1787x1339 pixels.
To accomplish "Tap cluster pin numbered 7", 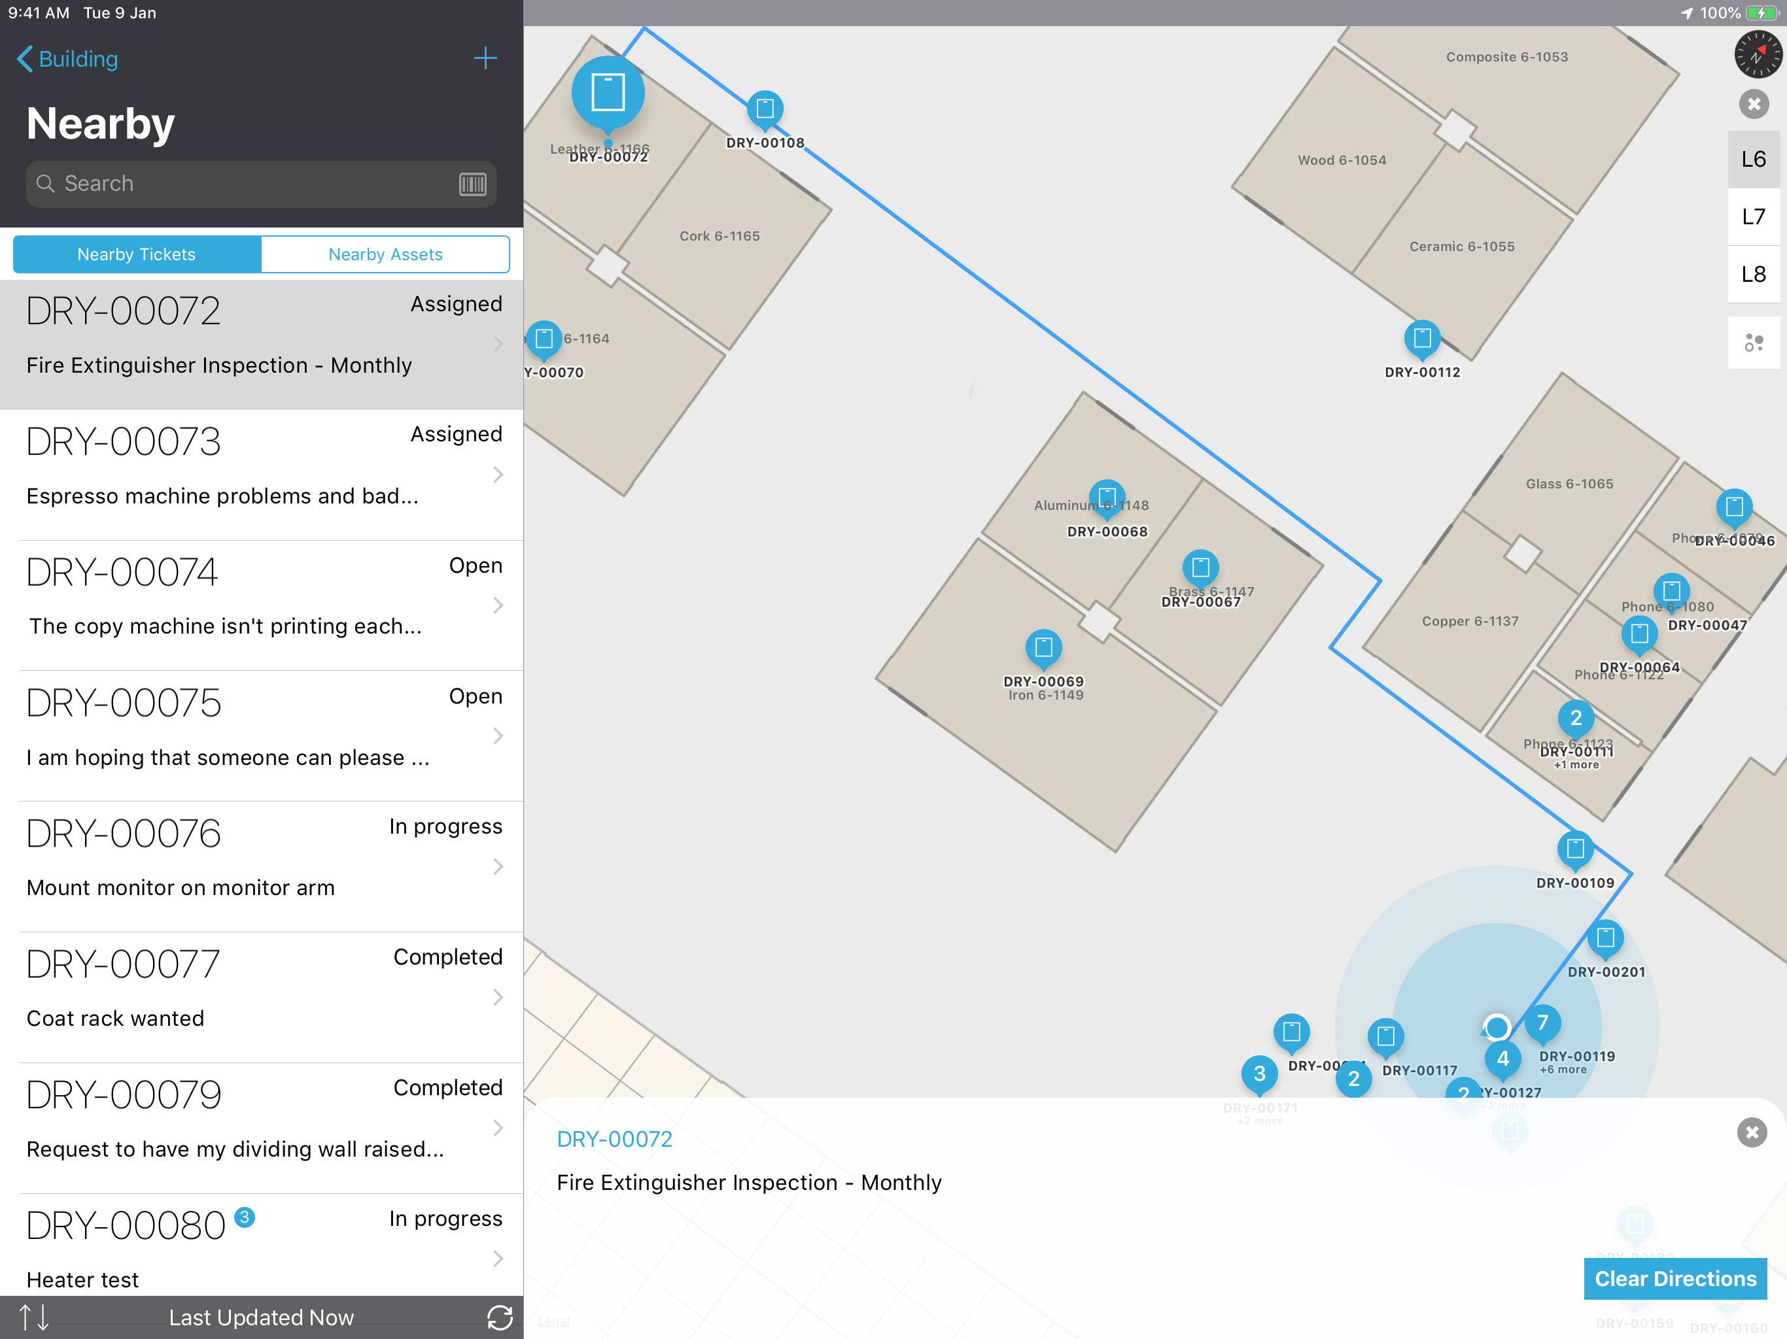I will click(x=1542, y=1023).
